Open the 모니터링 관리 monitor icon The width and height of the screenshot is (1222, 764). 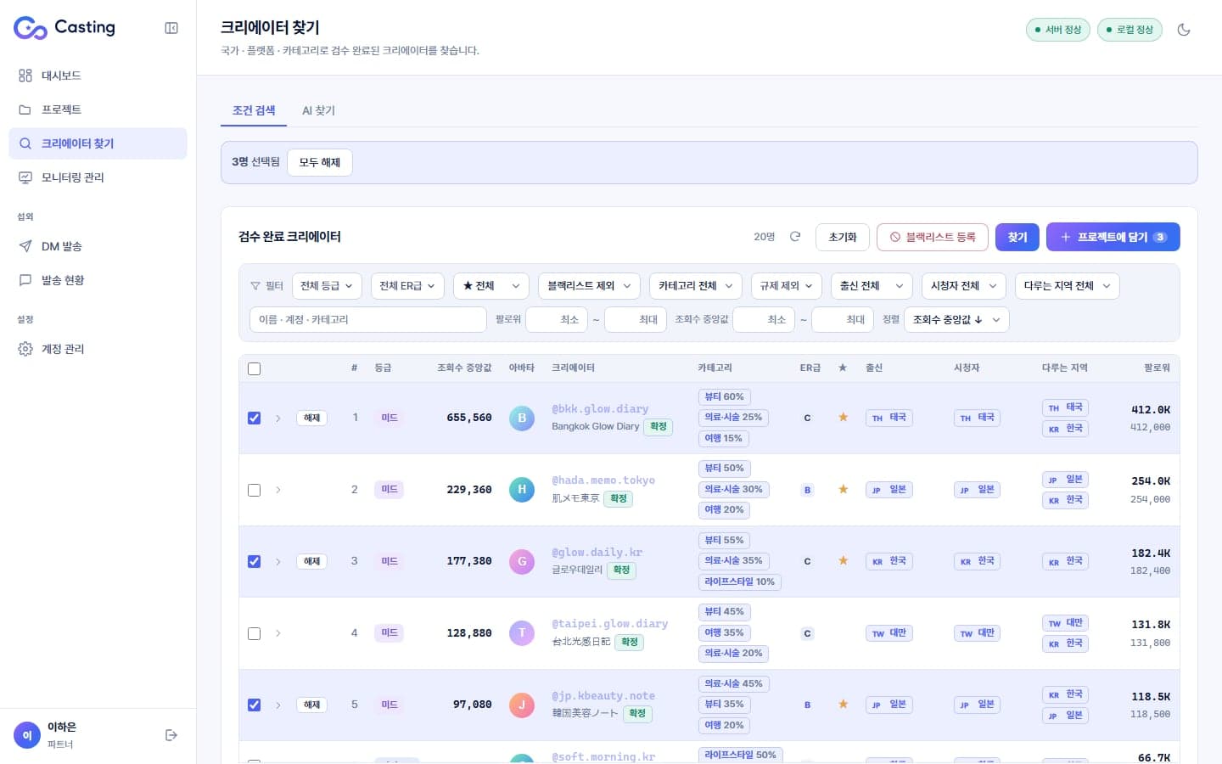coord(25,177)
